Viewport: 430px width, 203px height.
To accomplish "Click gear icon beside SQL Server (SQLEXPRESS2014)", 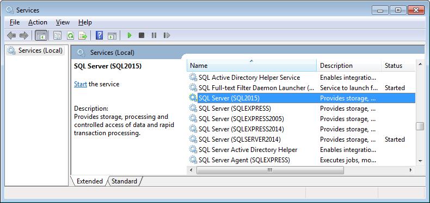I will coord(193,129).
